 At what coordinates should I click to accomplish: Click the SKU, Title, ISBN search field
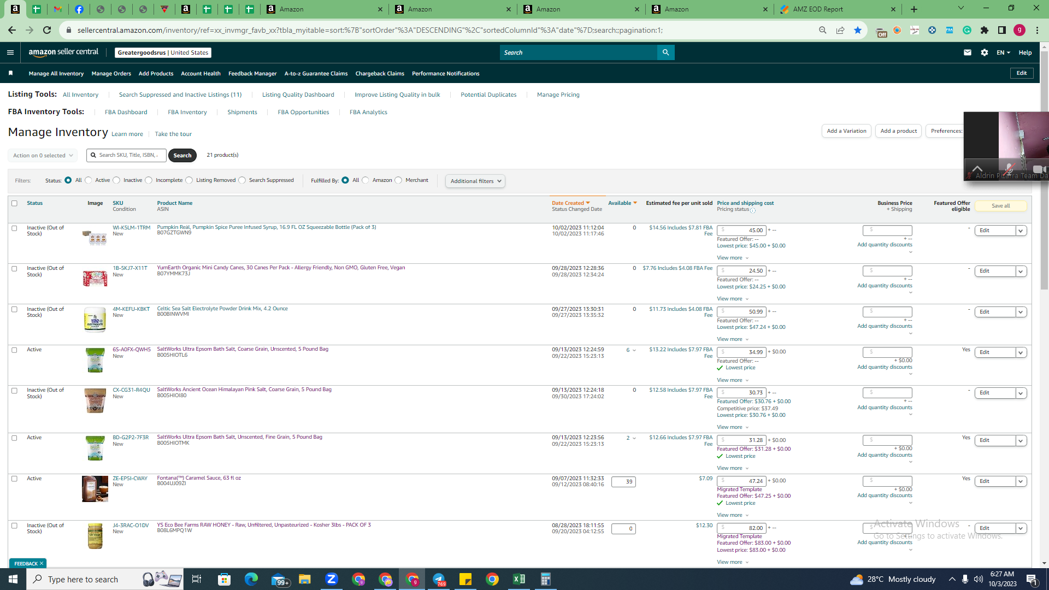(x=127, y=156)
